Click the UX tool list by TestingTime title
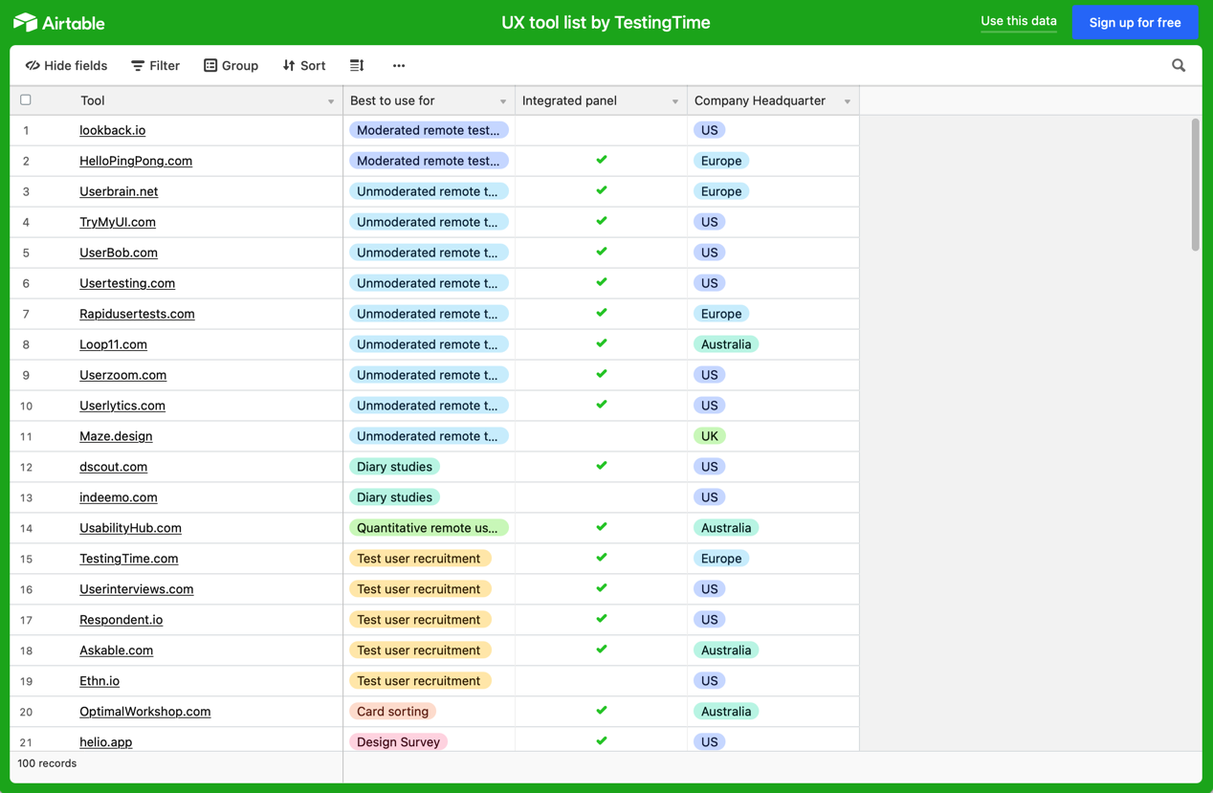1213x793 pixels. pyautogui.click(x=606, y=22)
